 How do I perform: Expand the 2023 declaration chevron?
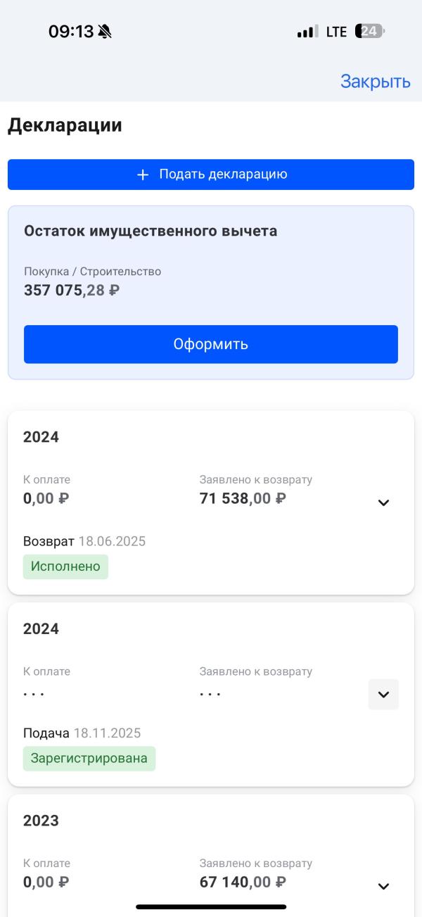click(383, 886)
